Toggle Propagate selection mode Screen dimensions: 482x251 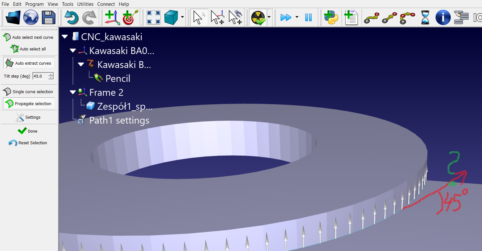[x=29, y=104]
